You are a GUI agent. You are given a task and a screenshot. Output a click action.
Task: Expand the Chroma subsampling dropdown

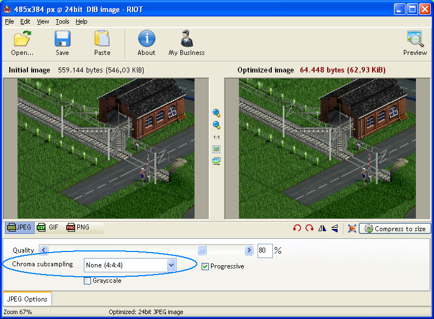[172, 265]
